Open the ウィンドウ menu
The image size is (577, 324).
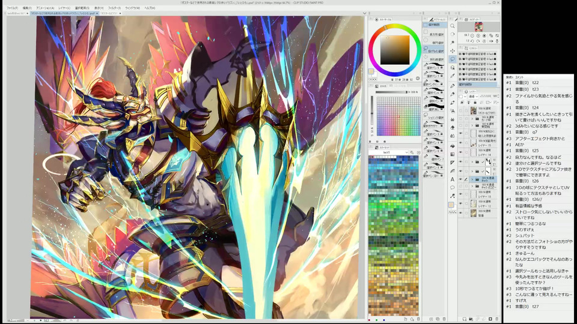(x=132, y=8)
